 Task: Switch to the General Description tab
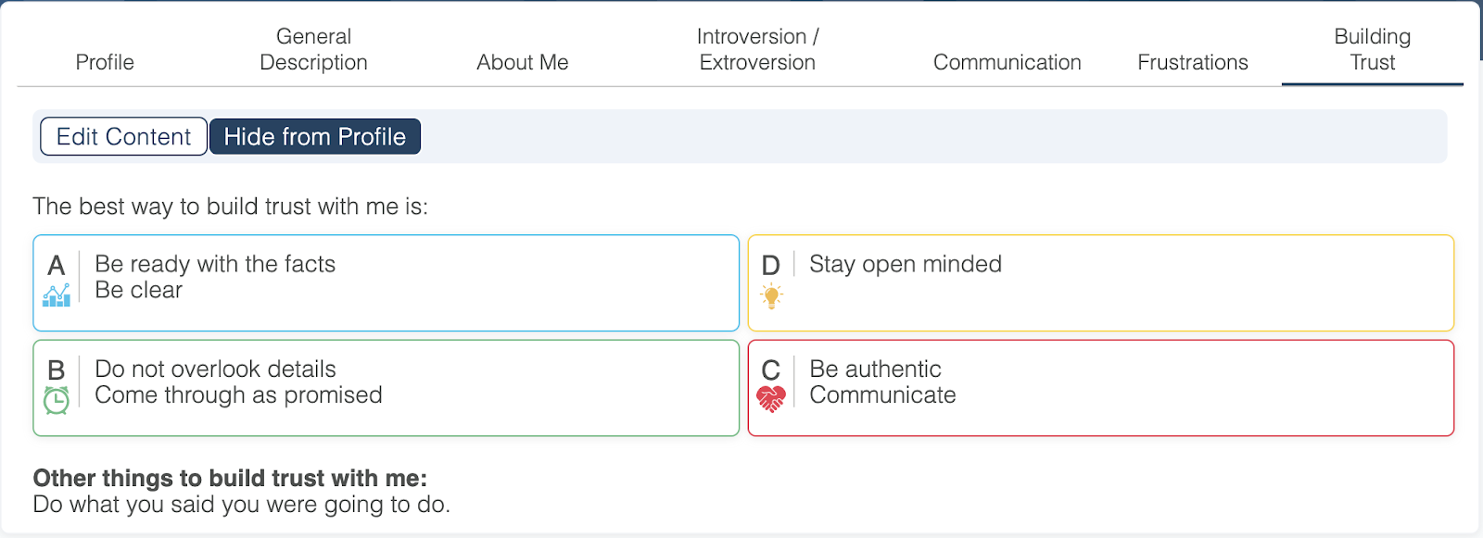tap(313, 50)
